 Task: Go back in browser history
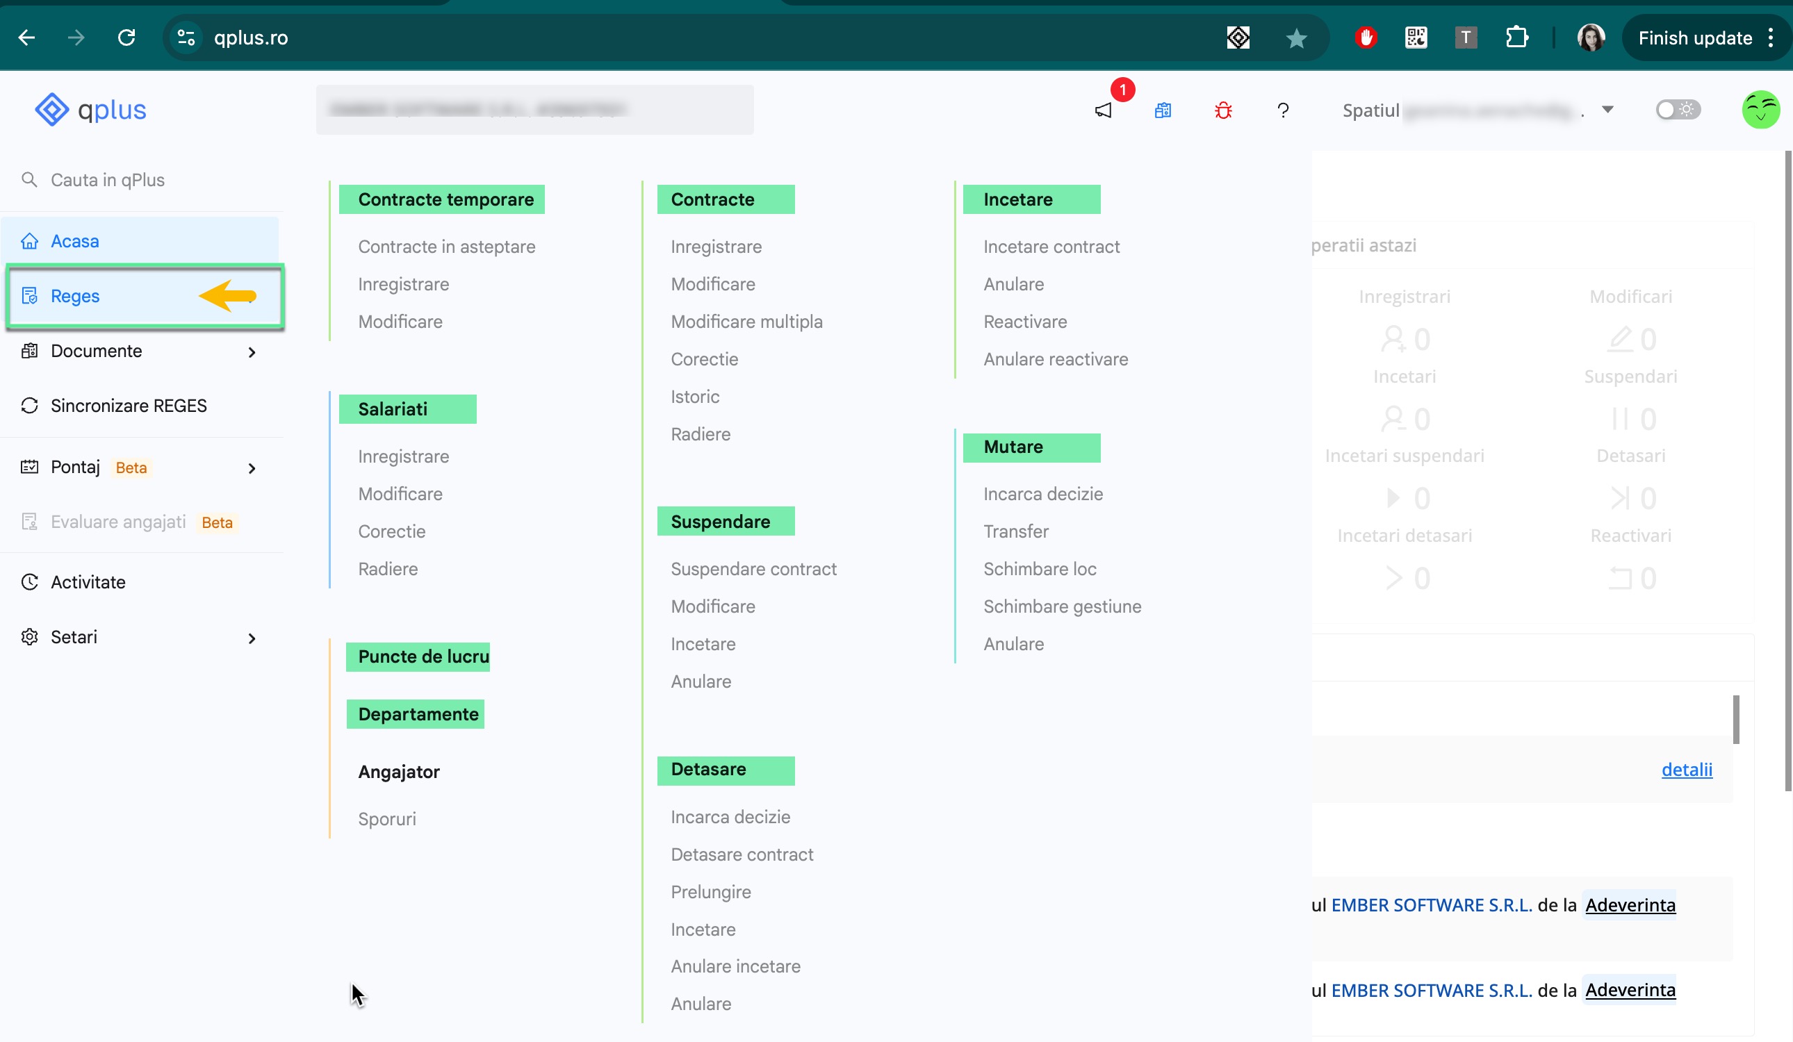click(x=26, y=37)
